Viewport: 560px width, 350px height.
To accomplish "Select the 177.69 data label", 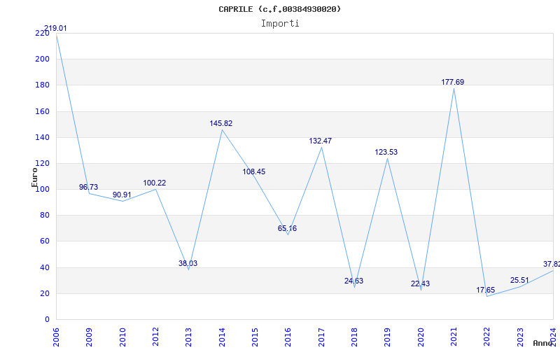I will pyautogui.click(x=452, y=82).
